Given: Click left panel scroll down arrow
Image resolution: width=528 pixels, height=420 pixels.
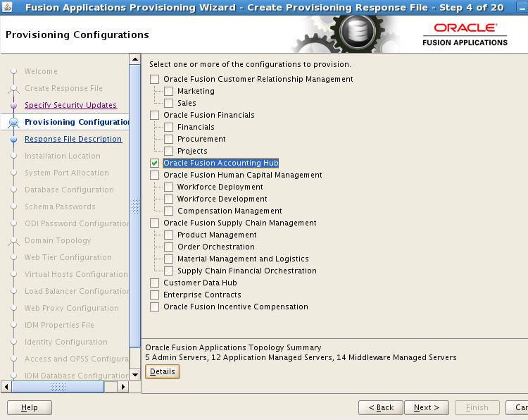Looking at the screenshot, I should (135, 374).
